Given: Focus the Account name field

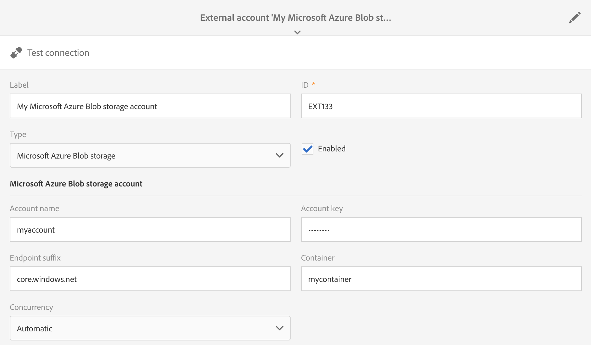Looking at the screenshot, I should point(150,230).
